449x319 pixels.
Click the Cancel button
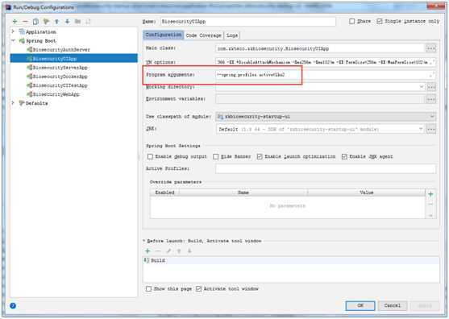393,305
